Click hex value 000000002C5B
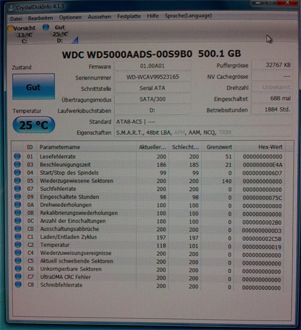301x330 pixels. click(x=262, y=239)
